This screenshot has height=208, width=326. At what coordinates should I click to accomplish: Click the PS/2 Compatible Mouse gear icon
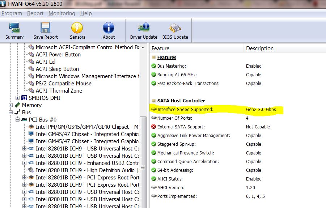31,83
